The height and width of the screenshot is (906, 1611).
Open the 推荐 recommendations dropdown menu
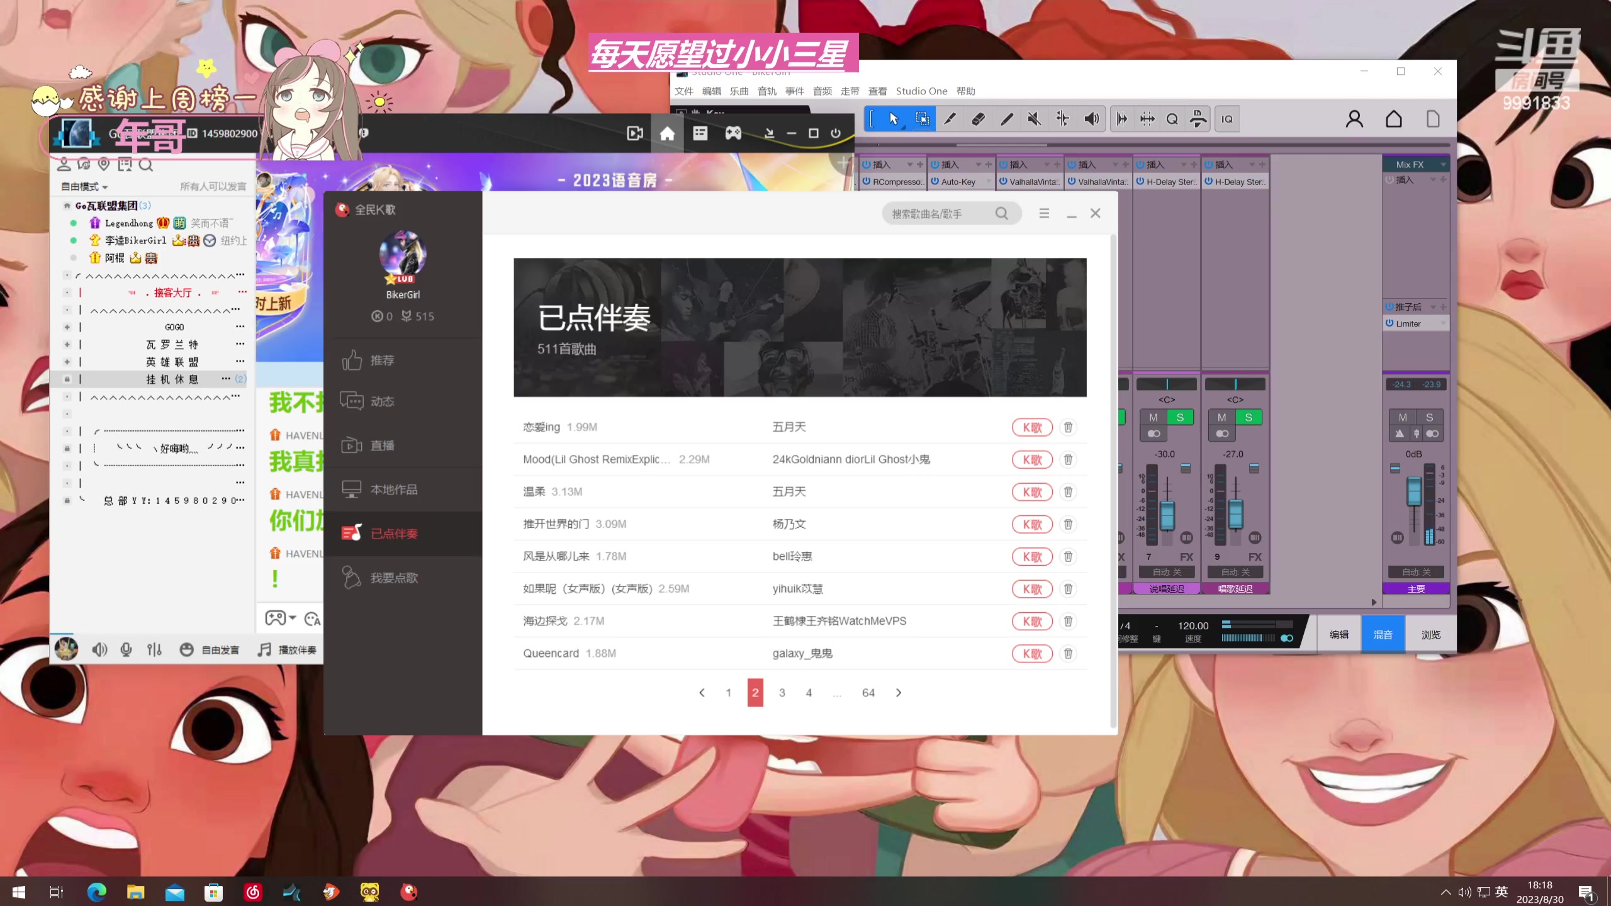[382, 361]
